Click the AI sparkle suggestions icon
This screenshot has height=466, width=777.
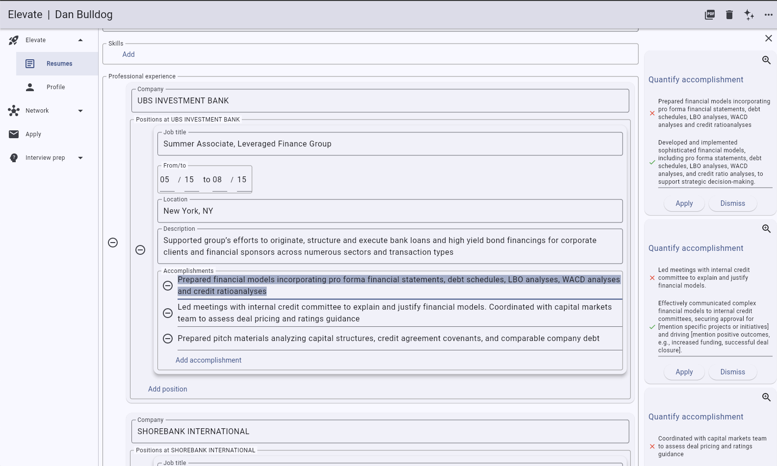749,15
